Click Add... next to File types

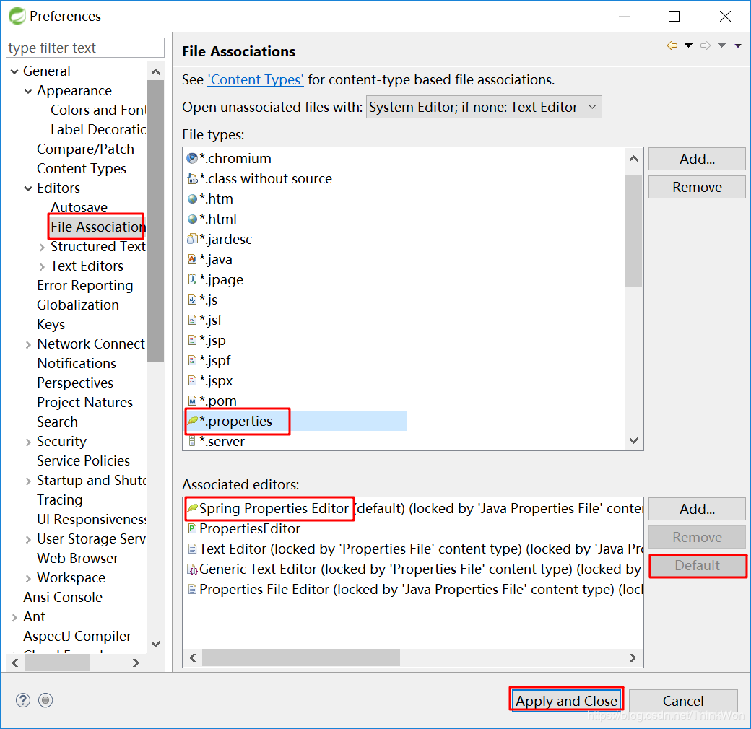697,159
